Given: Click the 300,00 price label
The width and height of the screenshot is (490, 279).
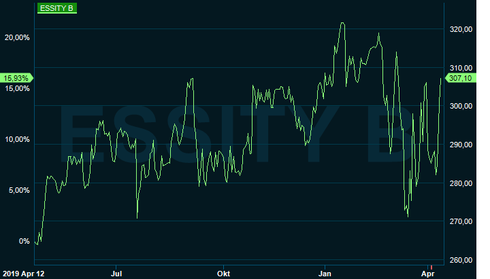Looking at the screenshot, I should (461, 106).
